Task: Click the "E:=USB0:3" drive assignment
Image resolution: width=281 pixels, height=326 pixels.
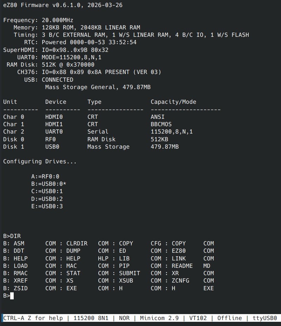Action: click(47, 206)
